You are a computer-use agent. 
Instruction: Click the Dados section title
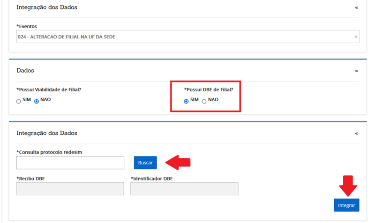click(x=25, y=71)
